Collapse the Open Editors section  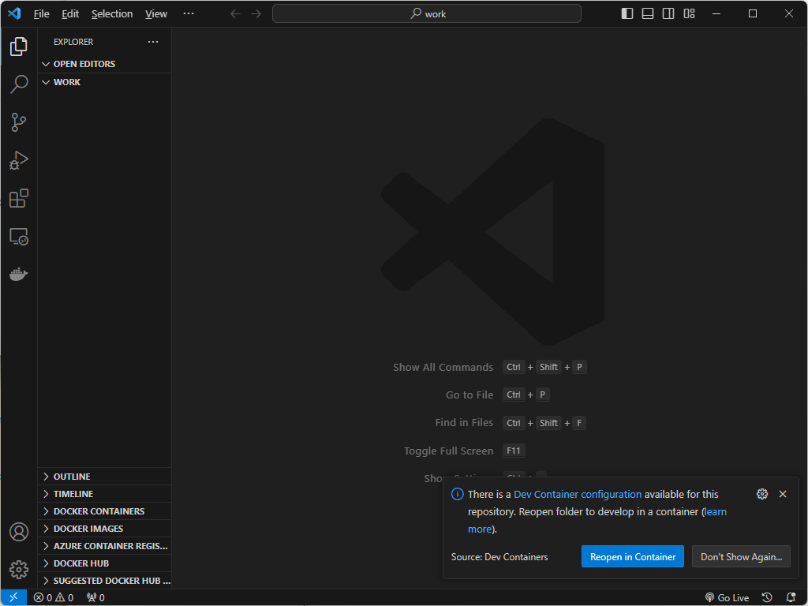pyautogui.click(x=105, y=64)
